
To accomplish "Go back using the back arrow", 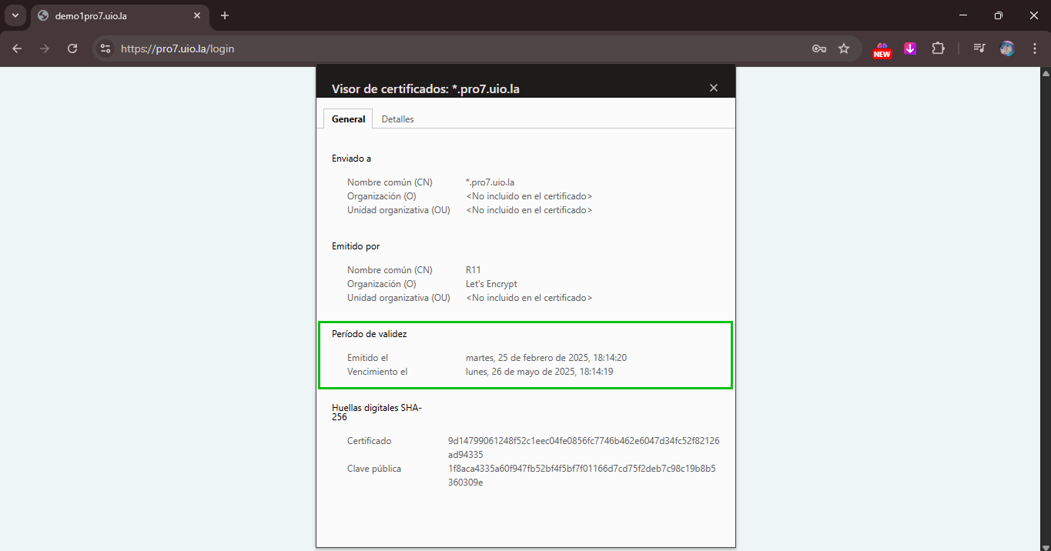I will coord(17,48).
